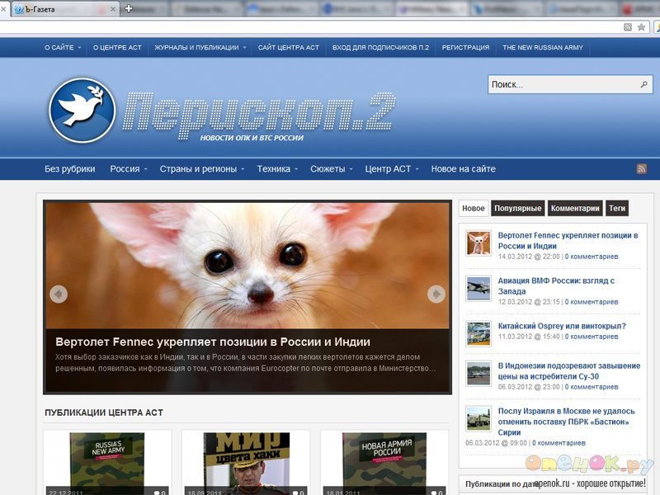Switch to the Популярные tab
The image size is (660, 495).
pyautogui.click(x=519, y=209)
